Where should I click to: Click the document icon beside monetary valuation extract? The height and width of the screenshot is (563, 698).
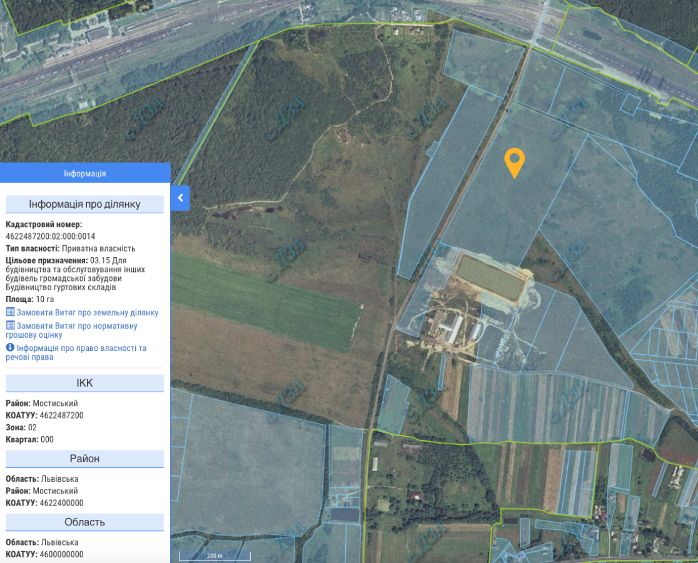click(10, 326)
